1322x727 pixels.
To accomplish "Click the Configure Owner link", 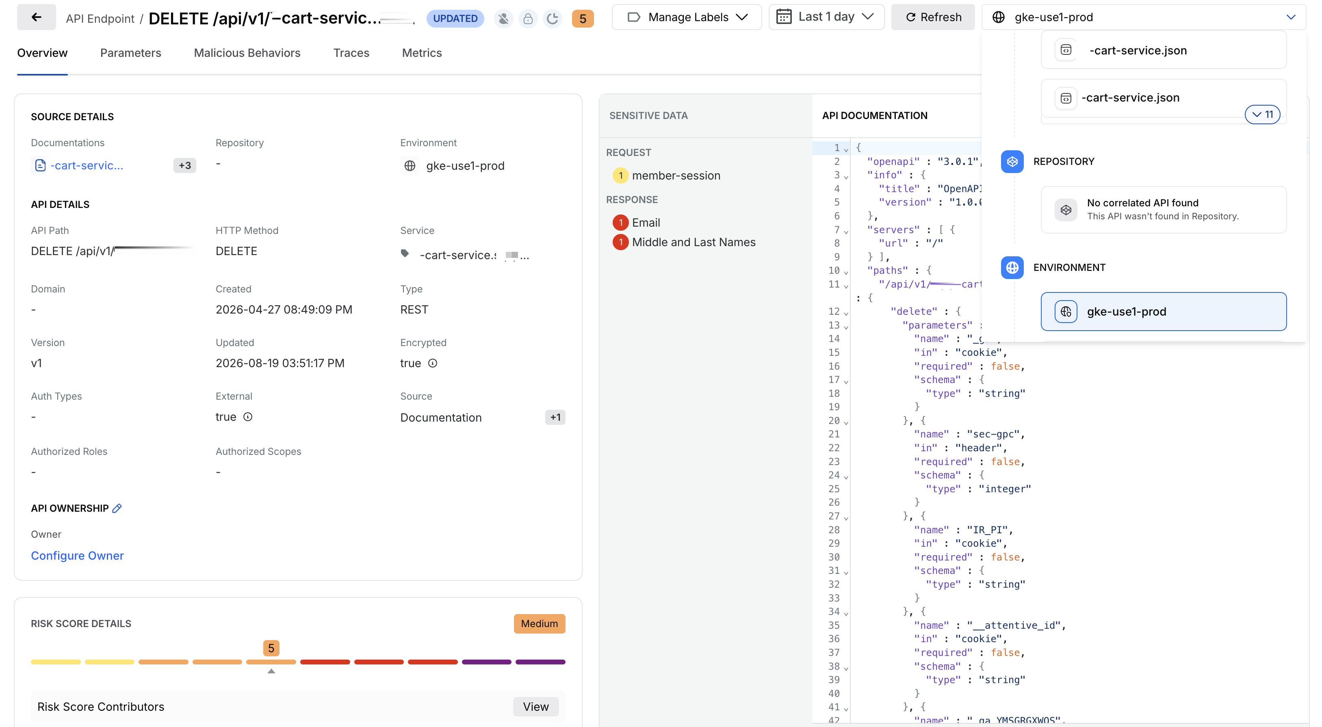I will [x=78, y=556].
